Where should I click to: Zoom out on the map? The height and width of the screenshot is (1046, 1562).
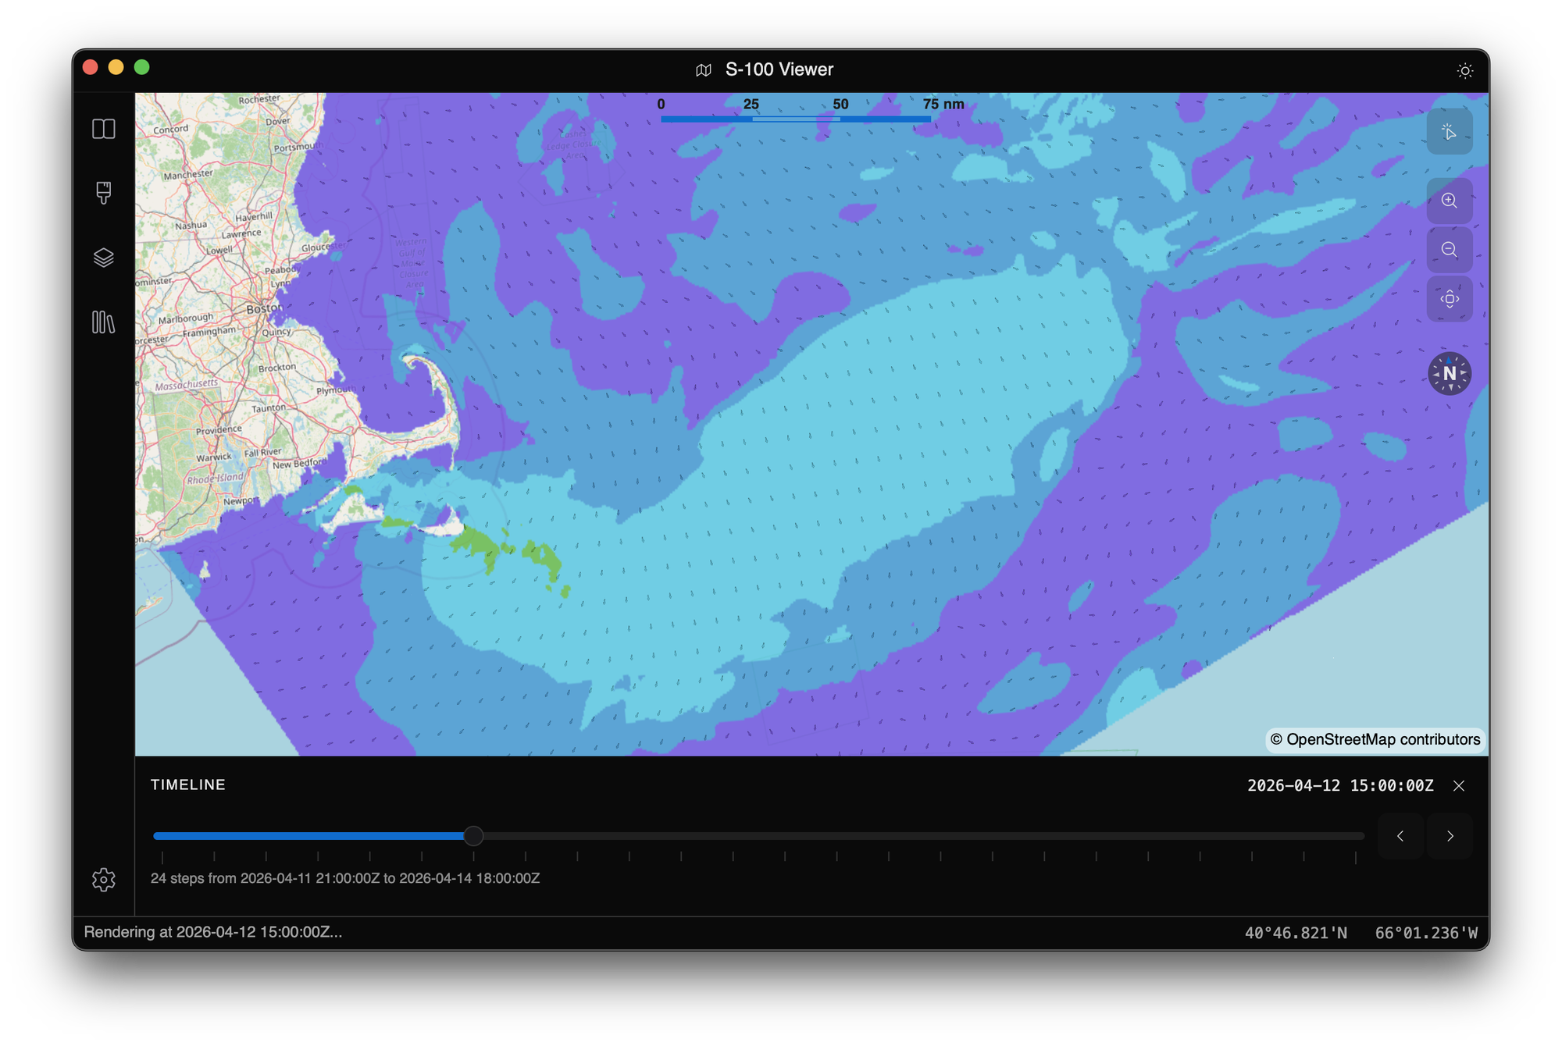[1450, 250]
